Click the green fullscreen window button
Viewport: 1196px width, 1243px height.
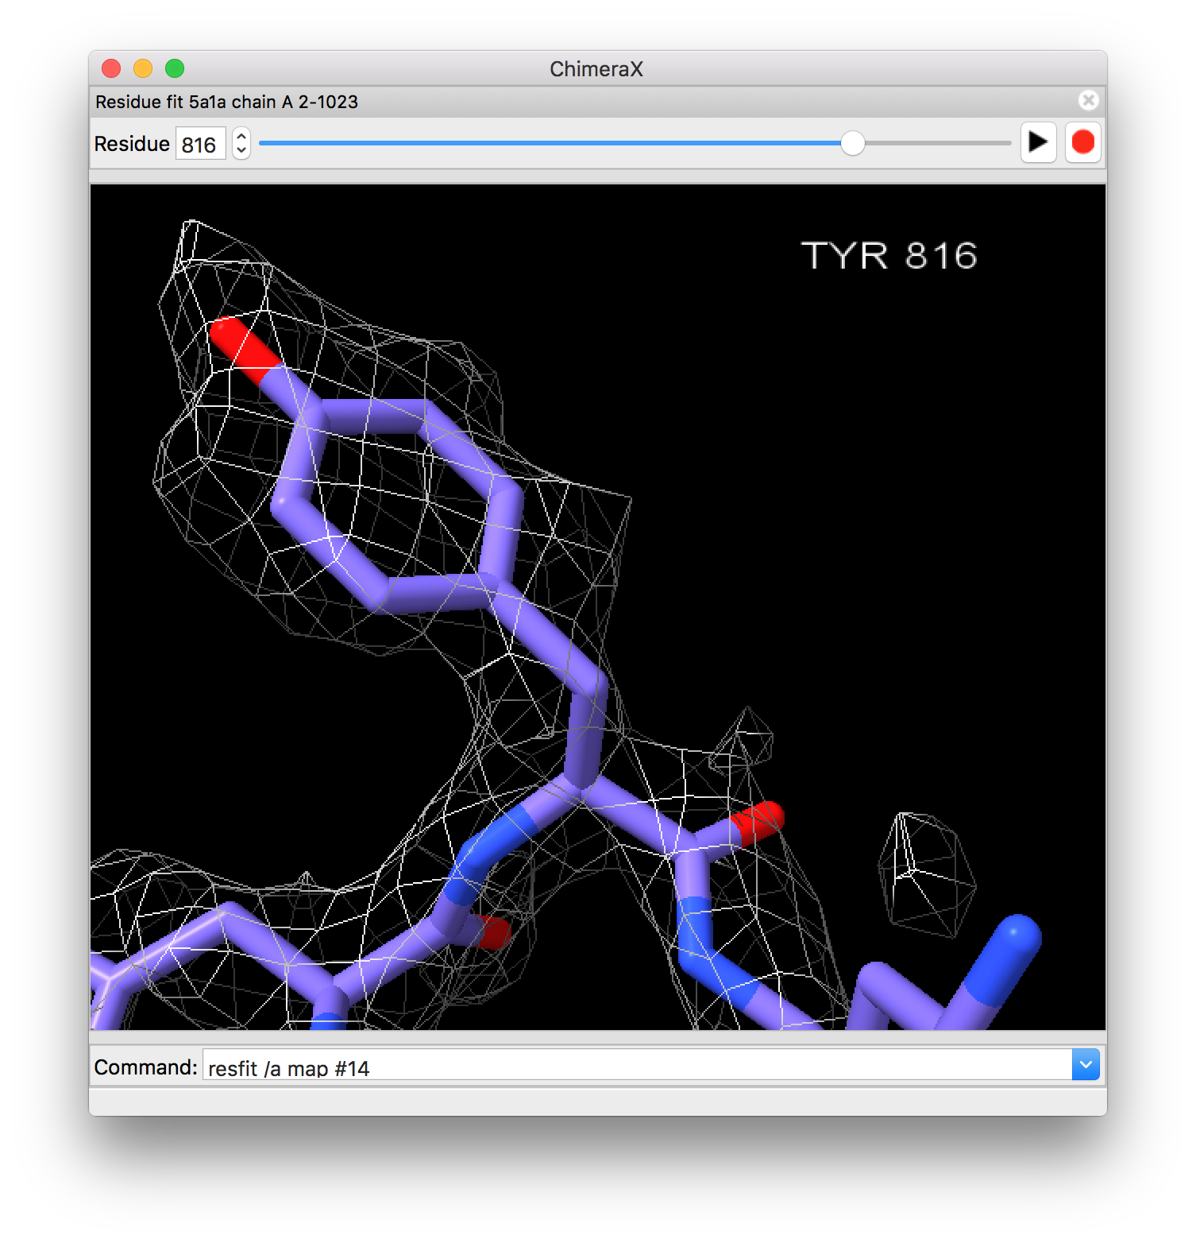tap(175, 69)
